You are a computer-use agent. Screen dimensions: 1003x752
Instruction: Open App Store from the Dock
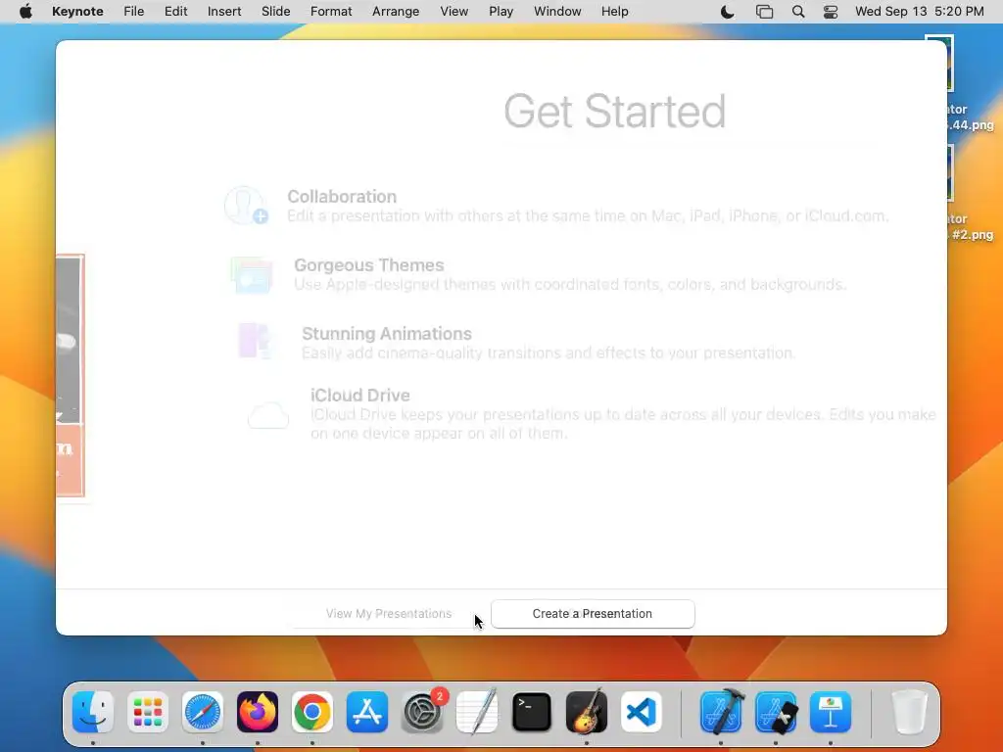pos(367,712)
